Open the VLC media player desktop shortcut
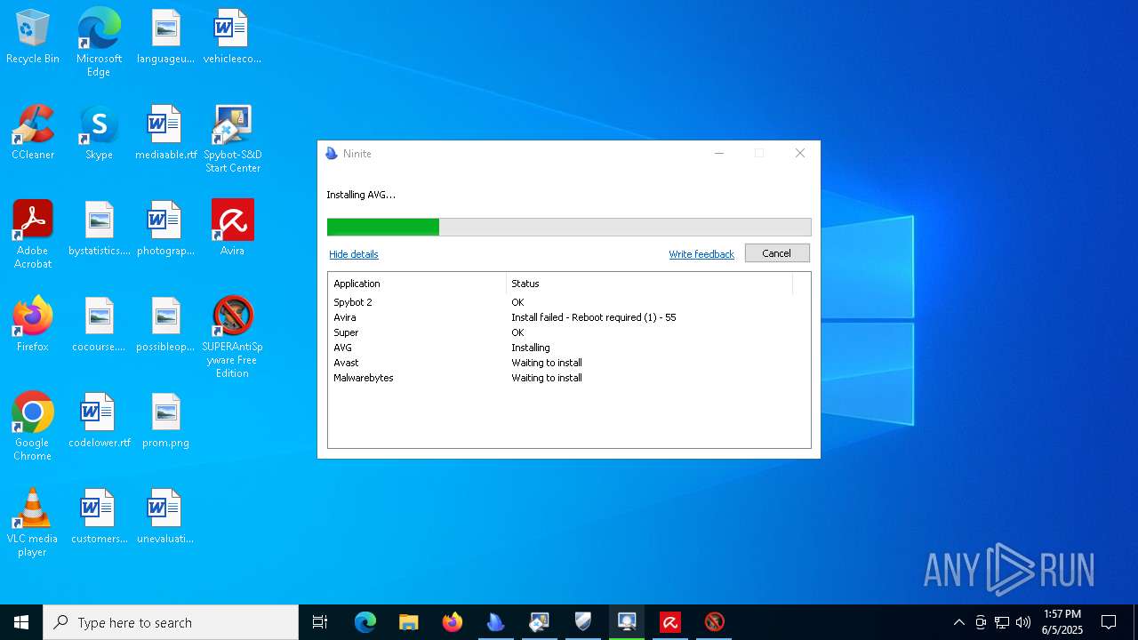1138x640 pixels. (x=33, y=523)
